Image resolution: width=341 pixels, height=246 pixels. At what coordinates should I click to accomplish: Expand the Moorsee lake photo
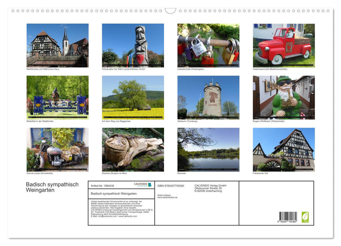pyautogui.click(x=208, y=149)
